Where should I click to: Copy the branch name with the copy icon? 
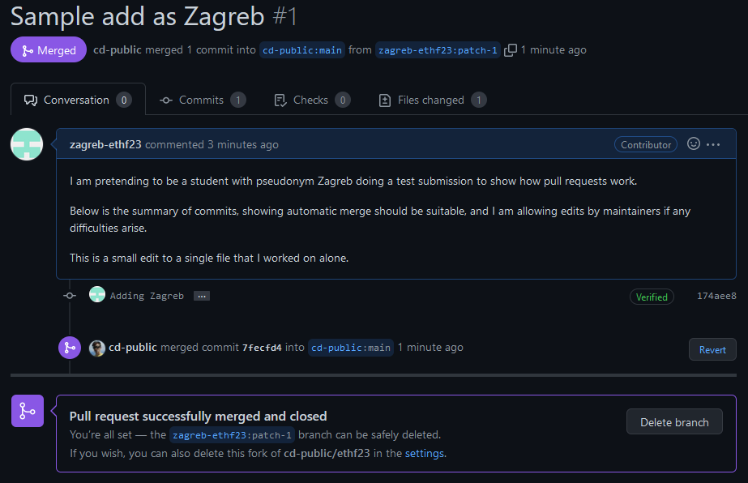511,50
